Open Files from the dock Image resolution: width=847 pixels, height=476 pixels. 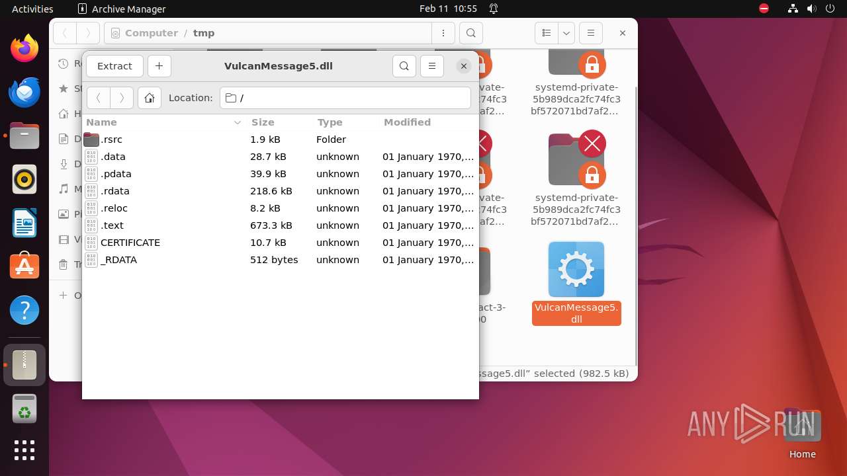[24, 136]
